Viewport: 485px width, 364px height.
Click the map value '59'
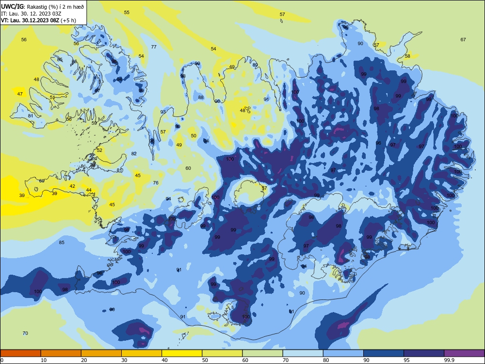pos(95,123)
